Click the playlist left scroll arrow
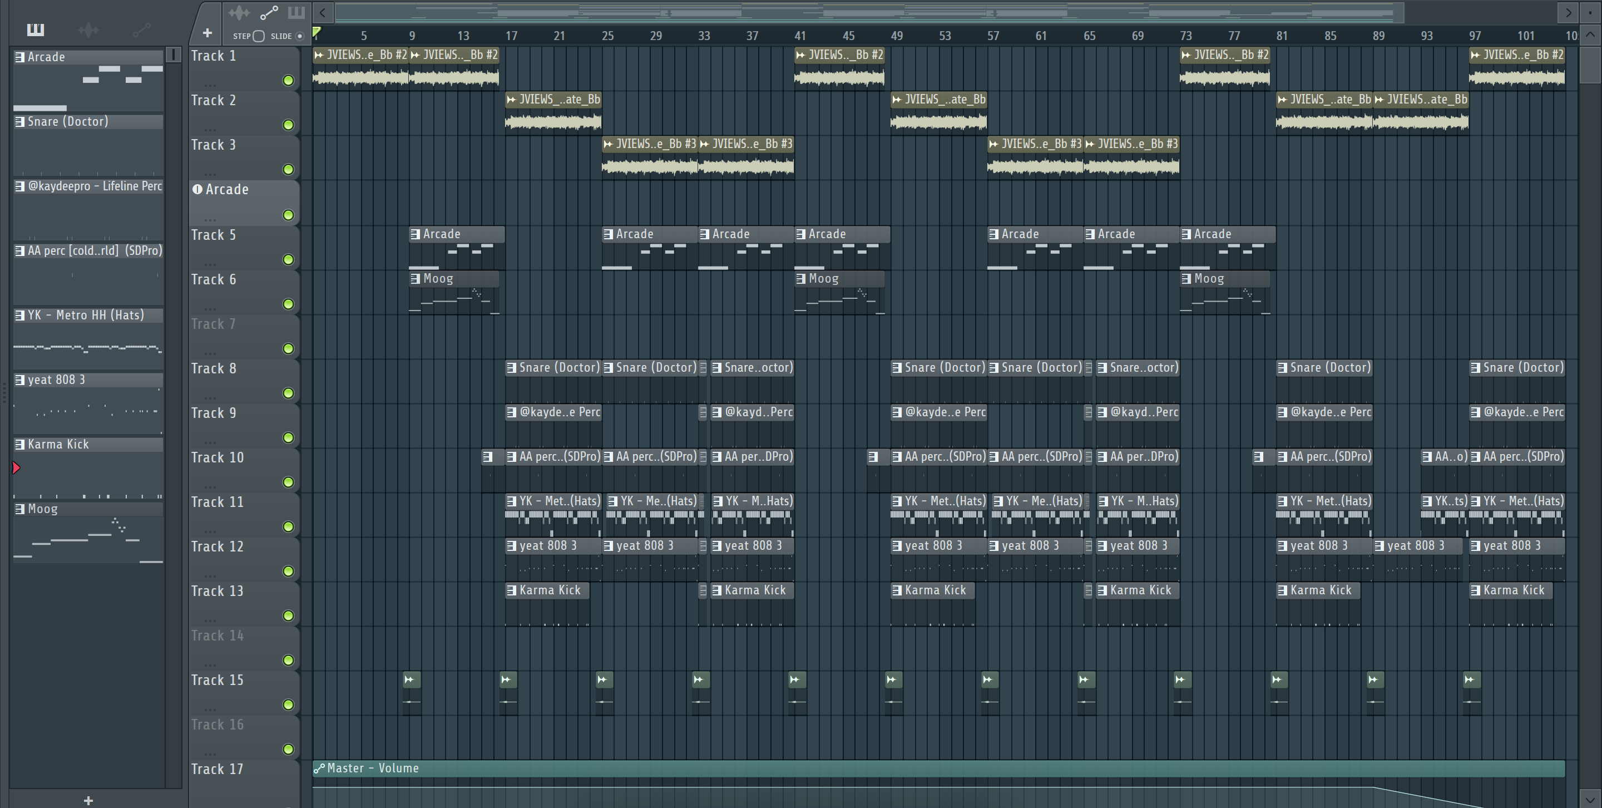Image resolution: width=1602 pixels, height=808 pixels. (x=322, y=12)
